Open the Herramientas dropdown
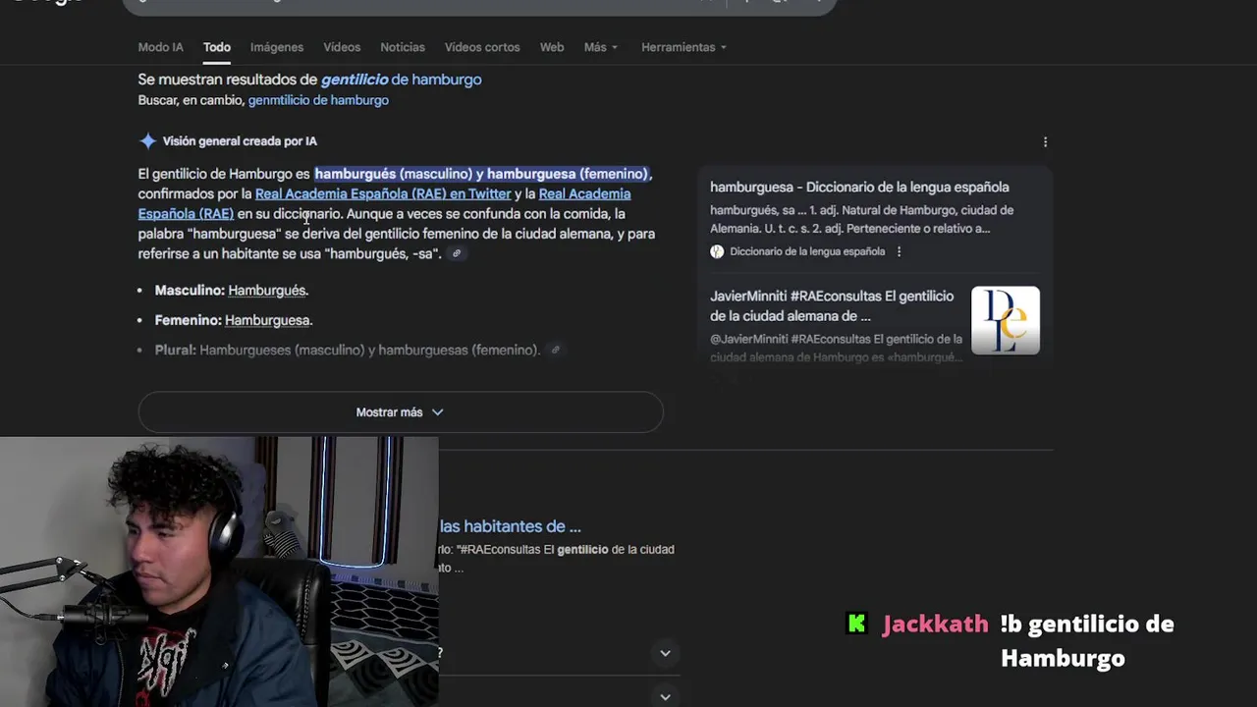 click(683, 47)
